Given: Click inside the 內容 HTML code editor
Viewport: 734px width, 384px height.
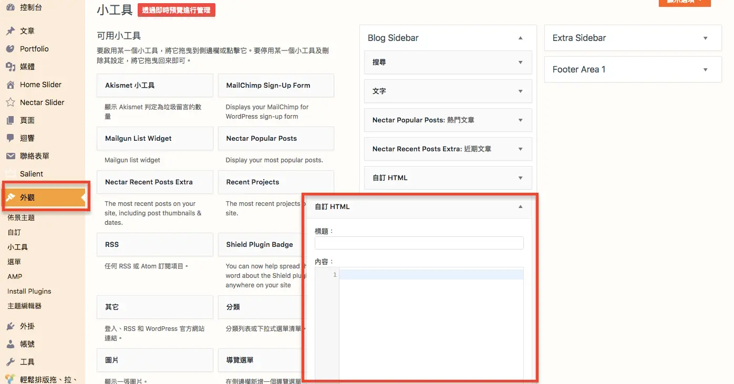Looking at the screenshot, I should coord(431,323).
